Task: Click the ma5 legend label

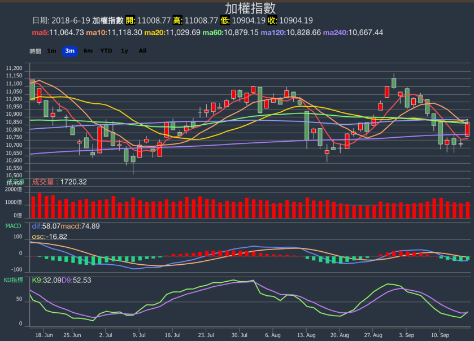Action: [40, 32]
